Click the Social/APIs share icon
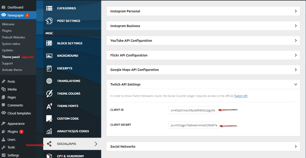 pyautogui.click(x=49, y=144)
